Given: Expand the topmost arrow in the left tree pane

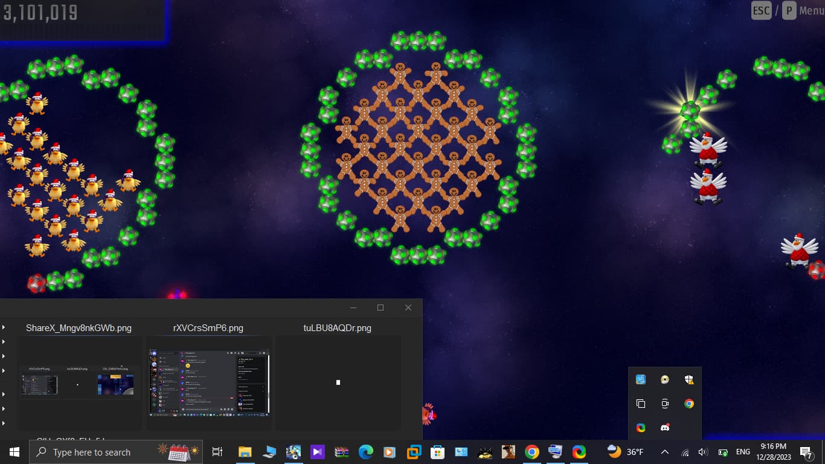Looking at the screenshot, I should coord(4,327).
